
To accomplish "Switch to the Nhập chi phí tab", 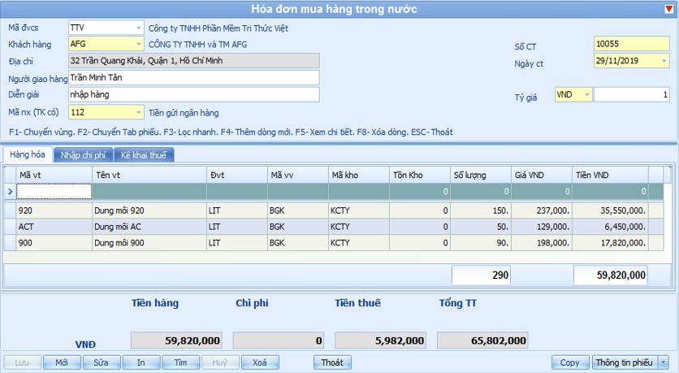I will click(x=82, y=155).
